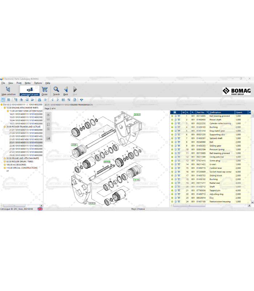Add Pinion shaft to cart
The width and height of the screenshot is (254, 291).
[179, 120]
